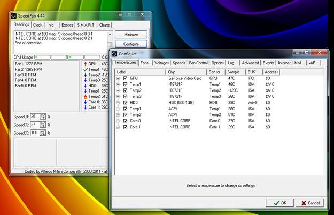Image resolution: width=334 pixels, height=215 pixels.
Task: Click the Configure button in SpeedFan
Action: click(x=131, y=44)
